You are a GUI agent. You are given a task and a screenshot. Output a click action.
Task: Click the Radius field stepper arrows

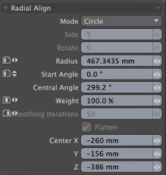[x=157, y=61]
